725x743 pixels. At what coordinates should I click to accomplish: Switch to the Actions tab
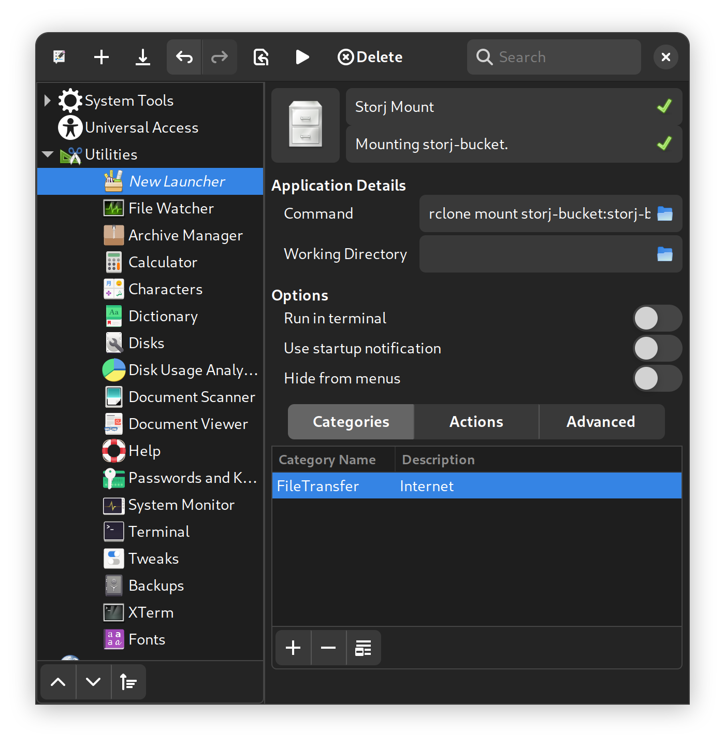point(476,422)
